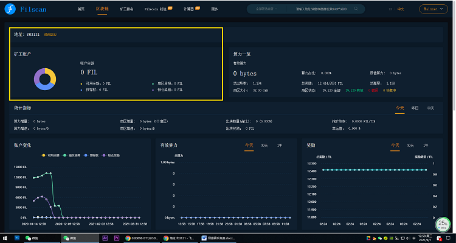Open the 更多 menu in navigation
This screenshot has width=456, height=243.
click(x=215, y=9)
